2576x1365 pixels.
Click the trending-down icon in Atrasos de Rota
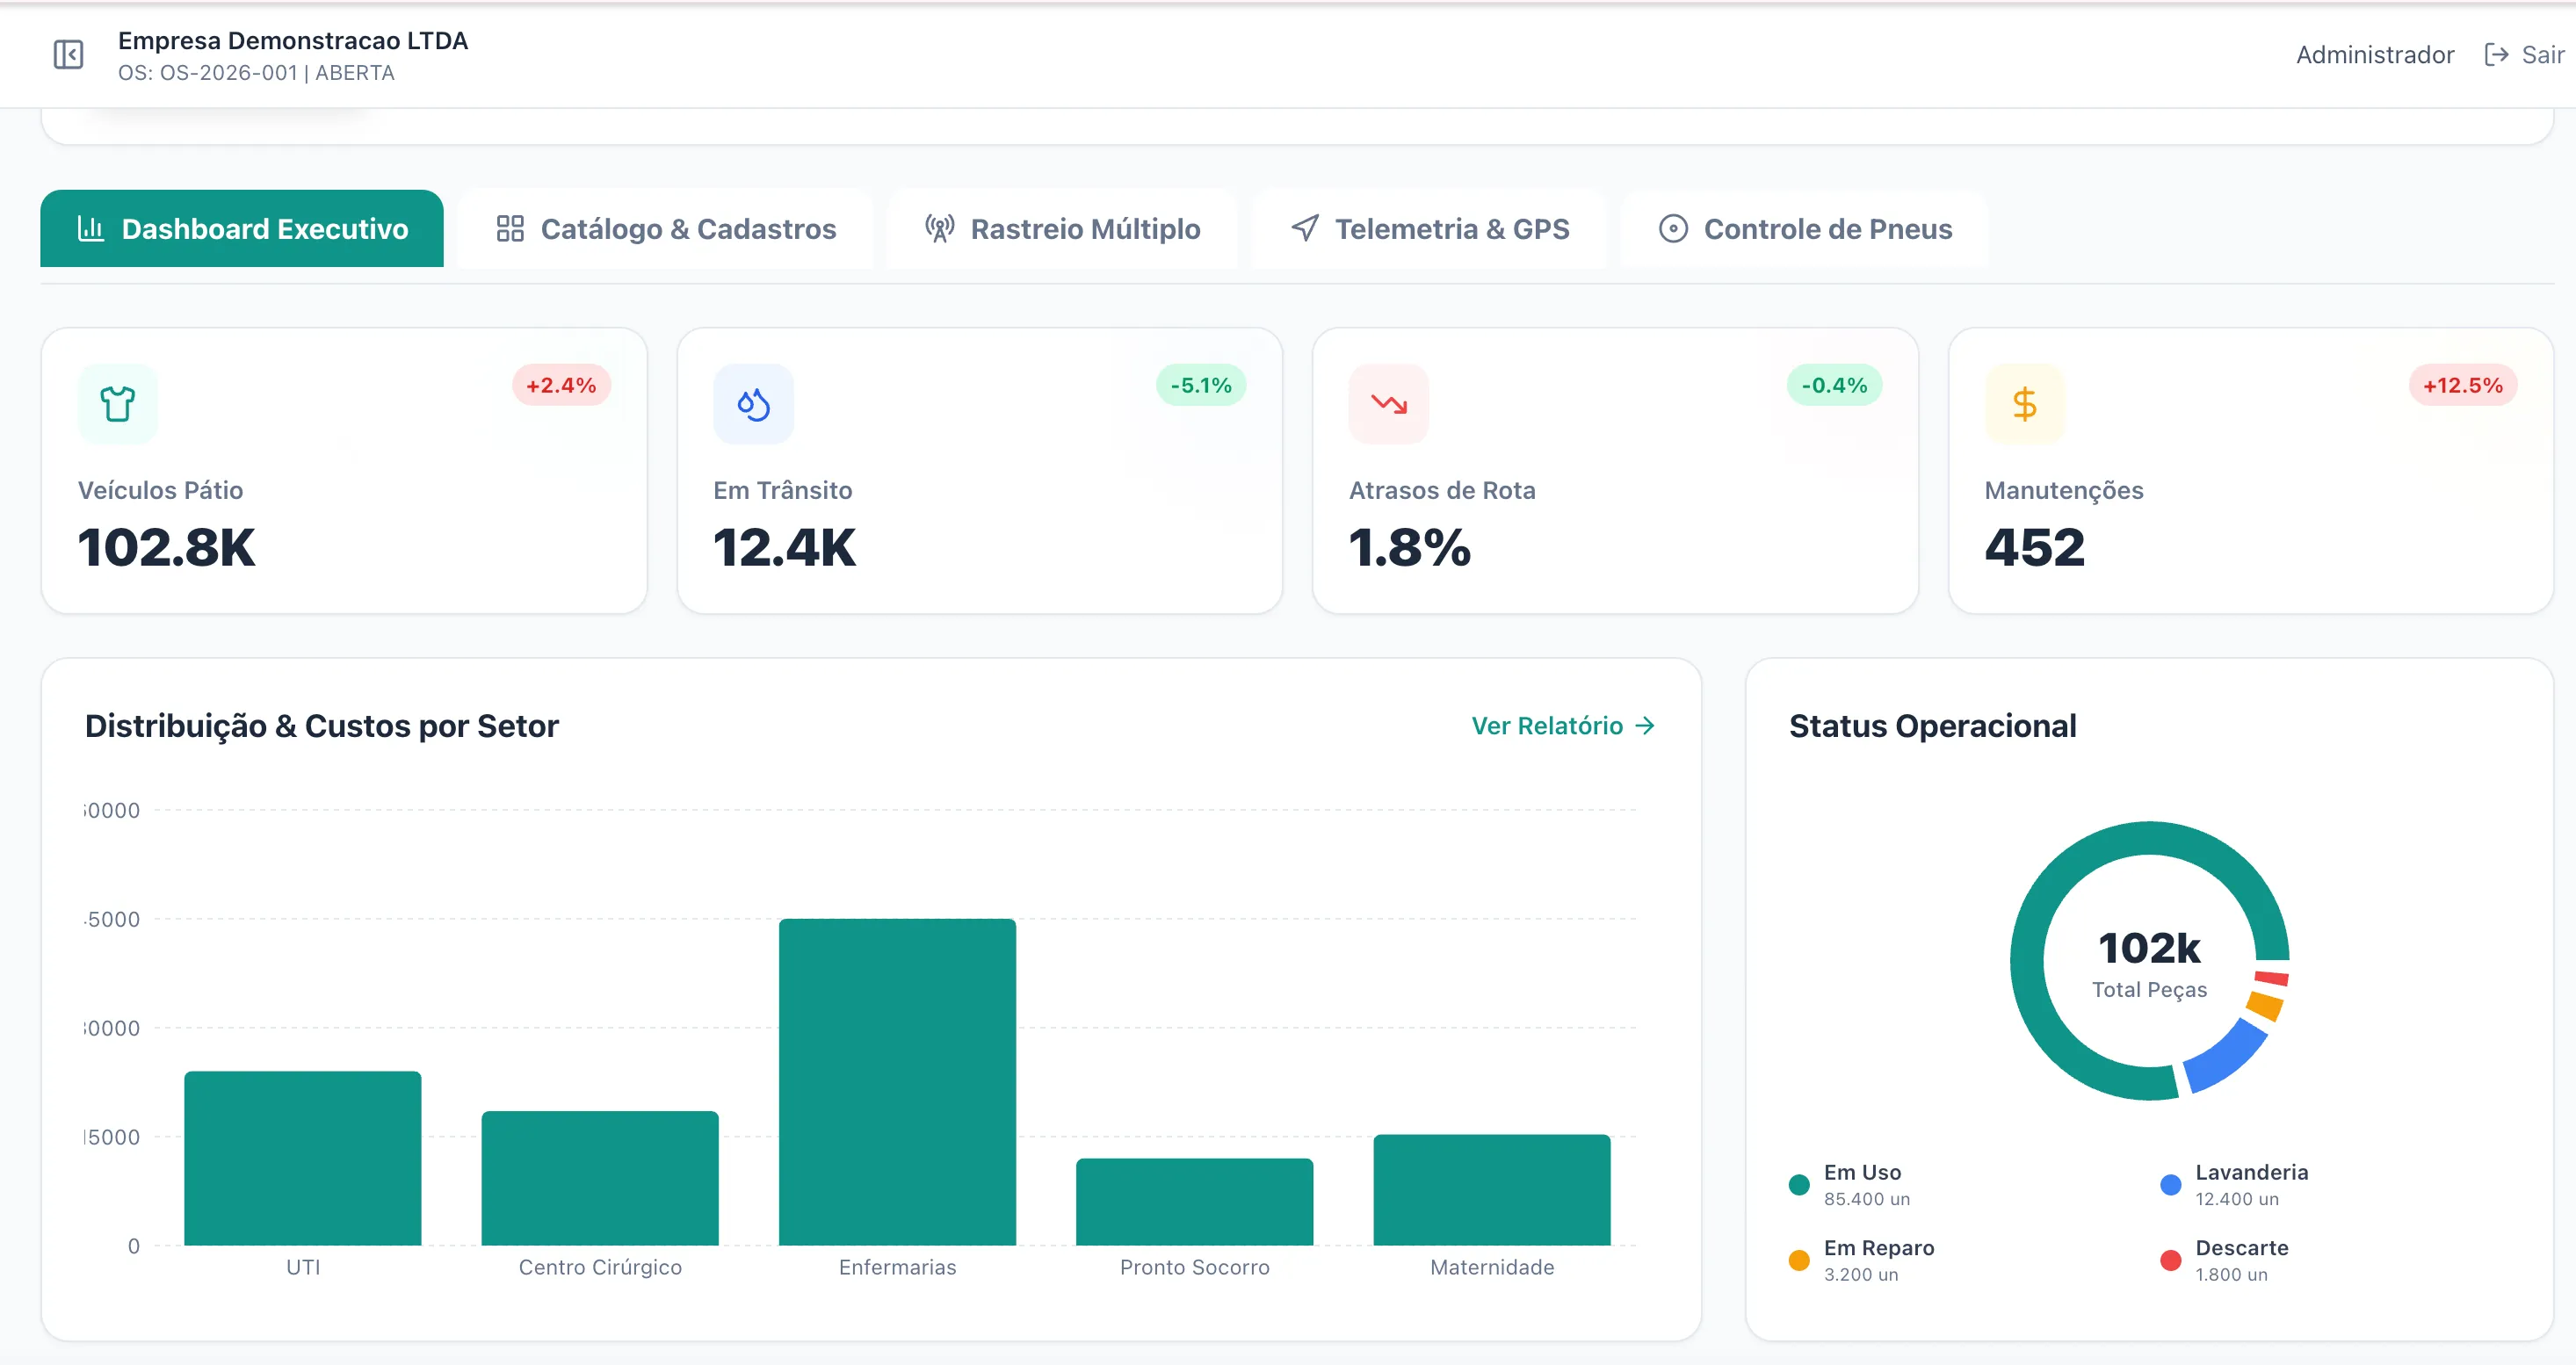click(1388, 404)
